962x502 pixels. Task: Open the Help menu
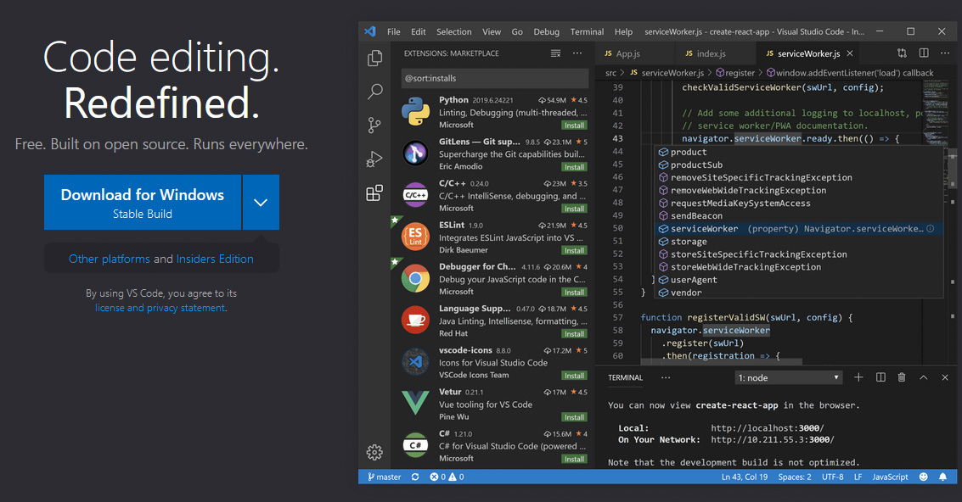pos(623,32)
